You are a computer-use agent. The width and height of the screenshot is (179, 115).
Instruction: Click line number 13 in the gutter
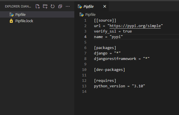[84, 86]
